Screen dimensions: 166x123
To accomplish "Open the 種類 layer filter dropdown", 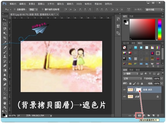I will coord(130,74).
